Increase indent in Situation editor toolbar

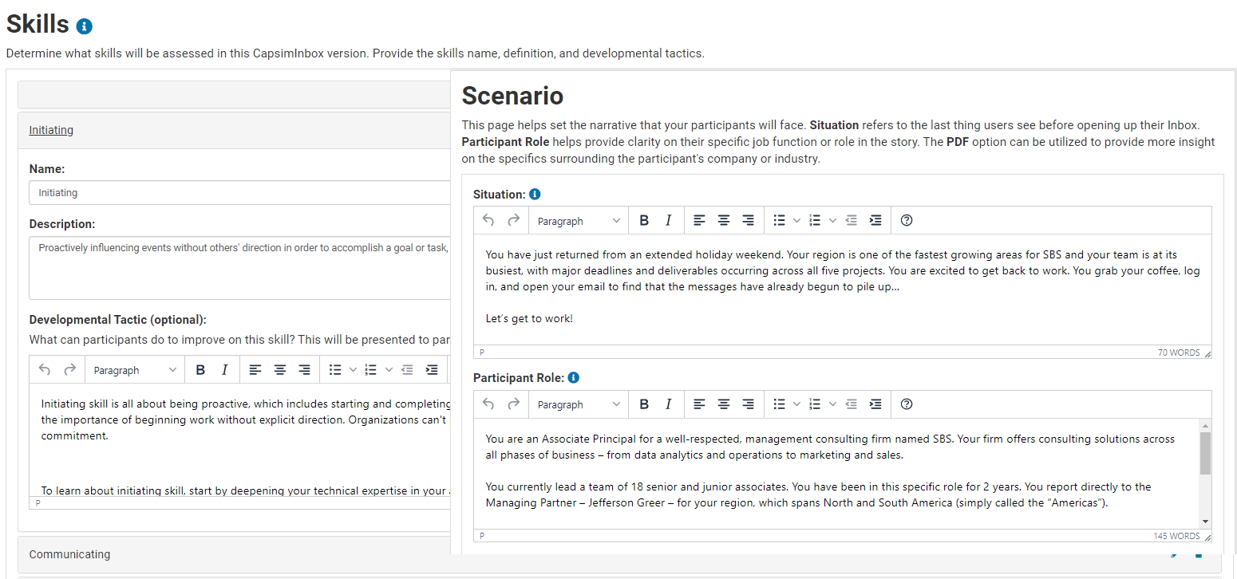[x=875, y=221]
